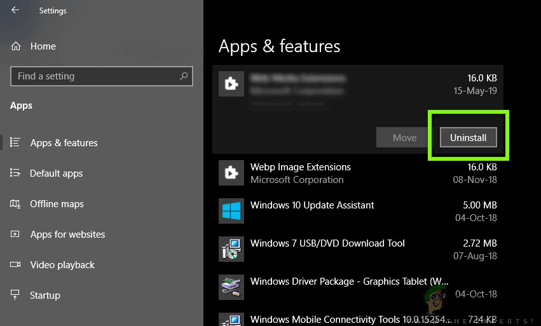Click the search magnifier icon in Find a setting
The image size is (541, 326).
184,76
